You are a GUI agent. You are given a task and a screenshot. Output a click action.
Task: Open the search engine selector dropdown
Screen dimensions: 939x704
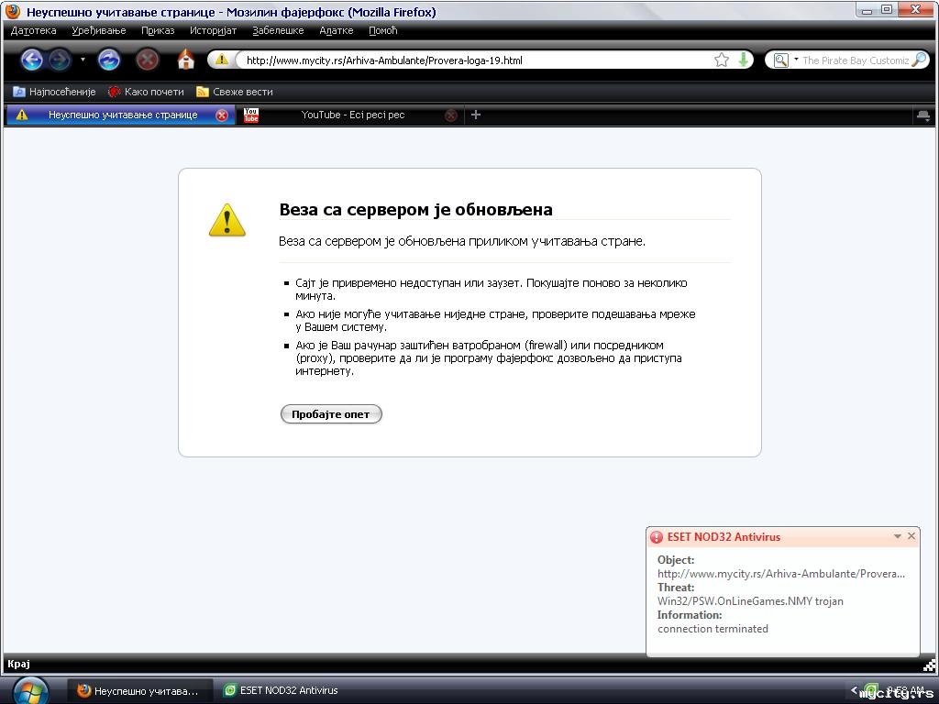pos(785,60)
